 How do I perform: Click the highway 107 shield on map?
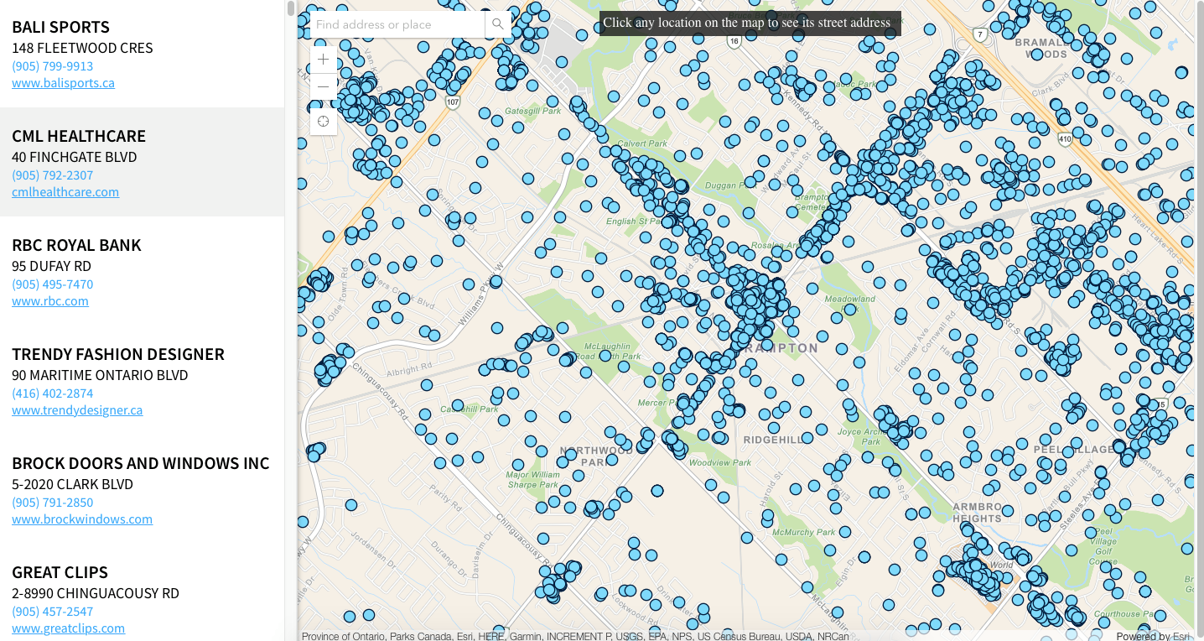click(x=453, y=102)
